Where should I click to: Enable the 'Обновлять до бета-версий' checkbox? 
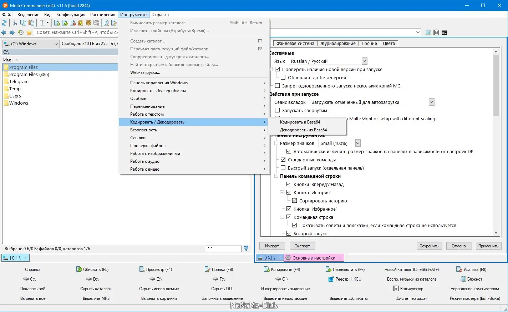point(283,77)
